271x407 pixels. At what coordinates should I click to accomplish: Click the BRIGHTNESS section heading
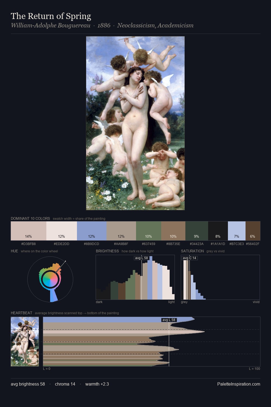(107, 251)
